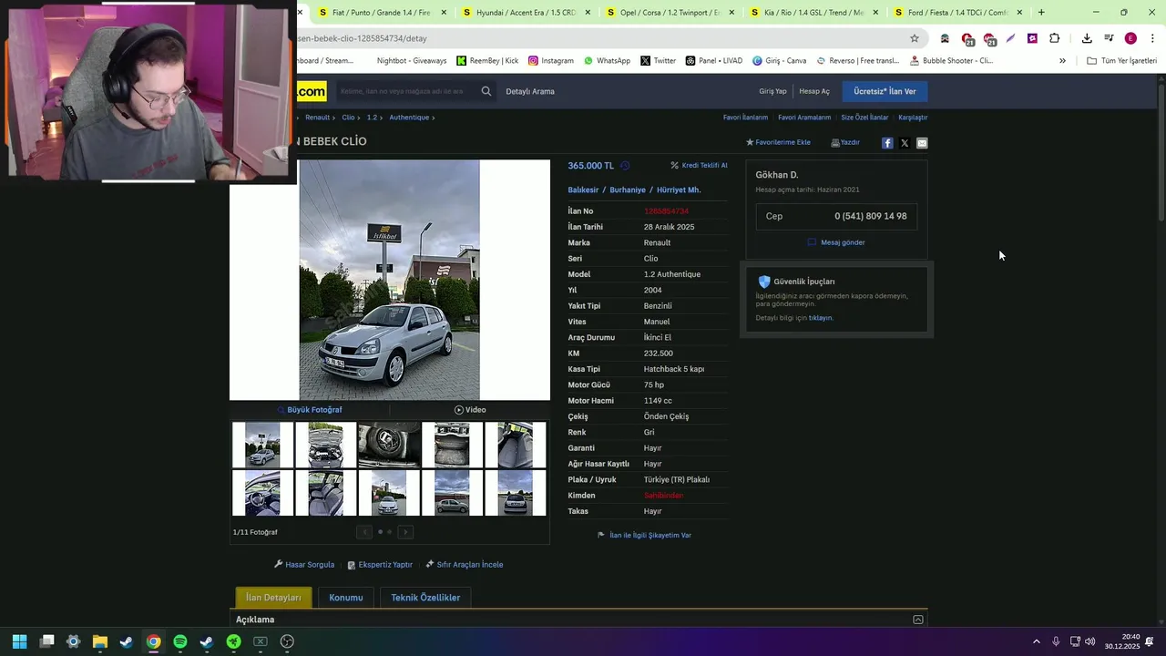Click the info icon next to 365.000 TL
The width and height of the screenshot is (1166, 656).
click(625, 166)
